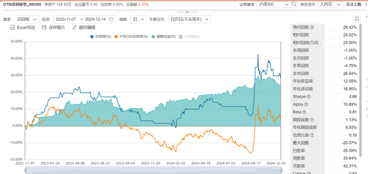Click the Excel导出 export icon

point(12,27)
